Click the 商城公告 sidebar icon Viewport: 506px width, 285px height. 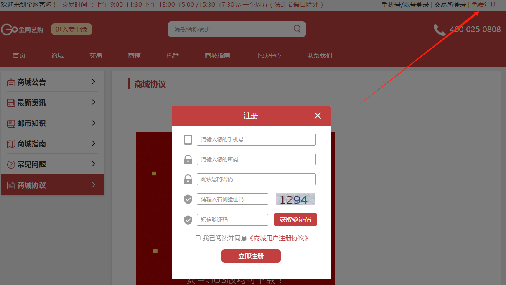tap(11, 83)
